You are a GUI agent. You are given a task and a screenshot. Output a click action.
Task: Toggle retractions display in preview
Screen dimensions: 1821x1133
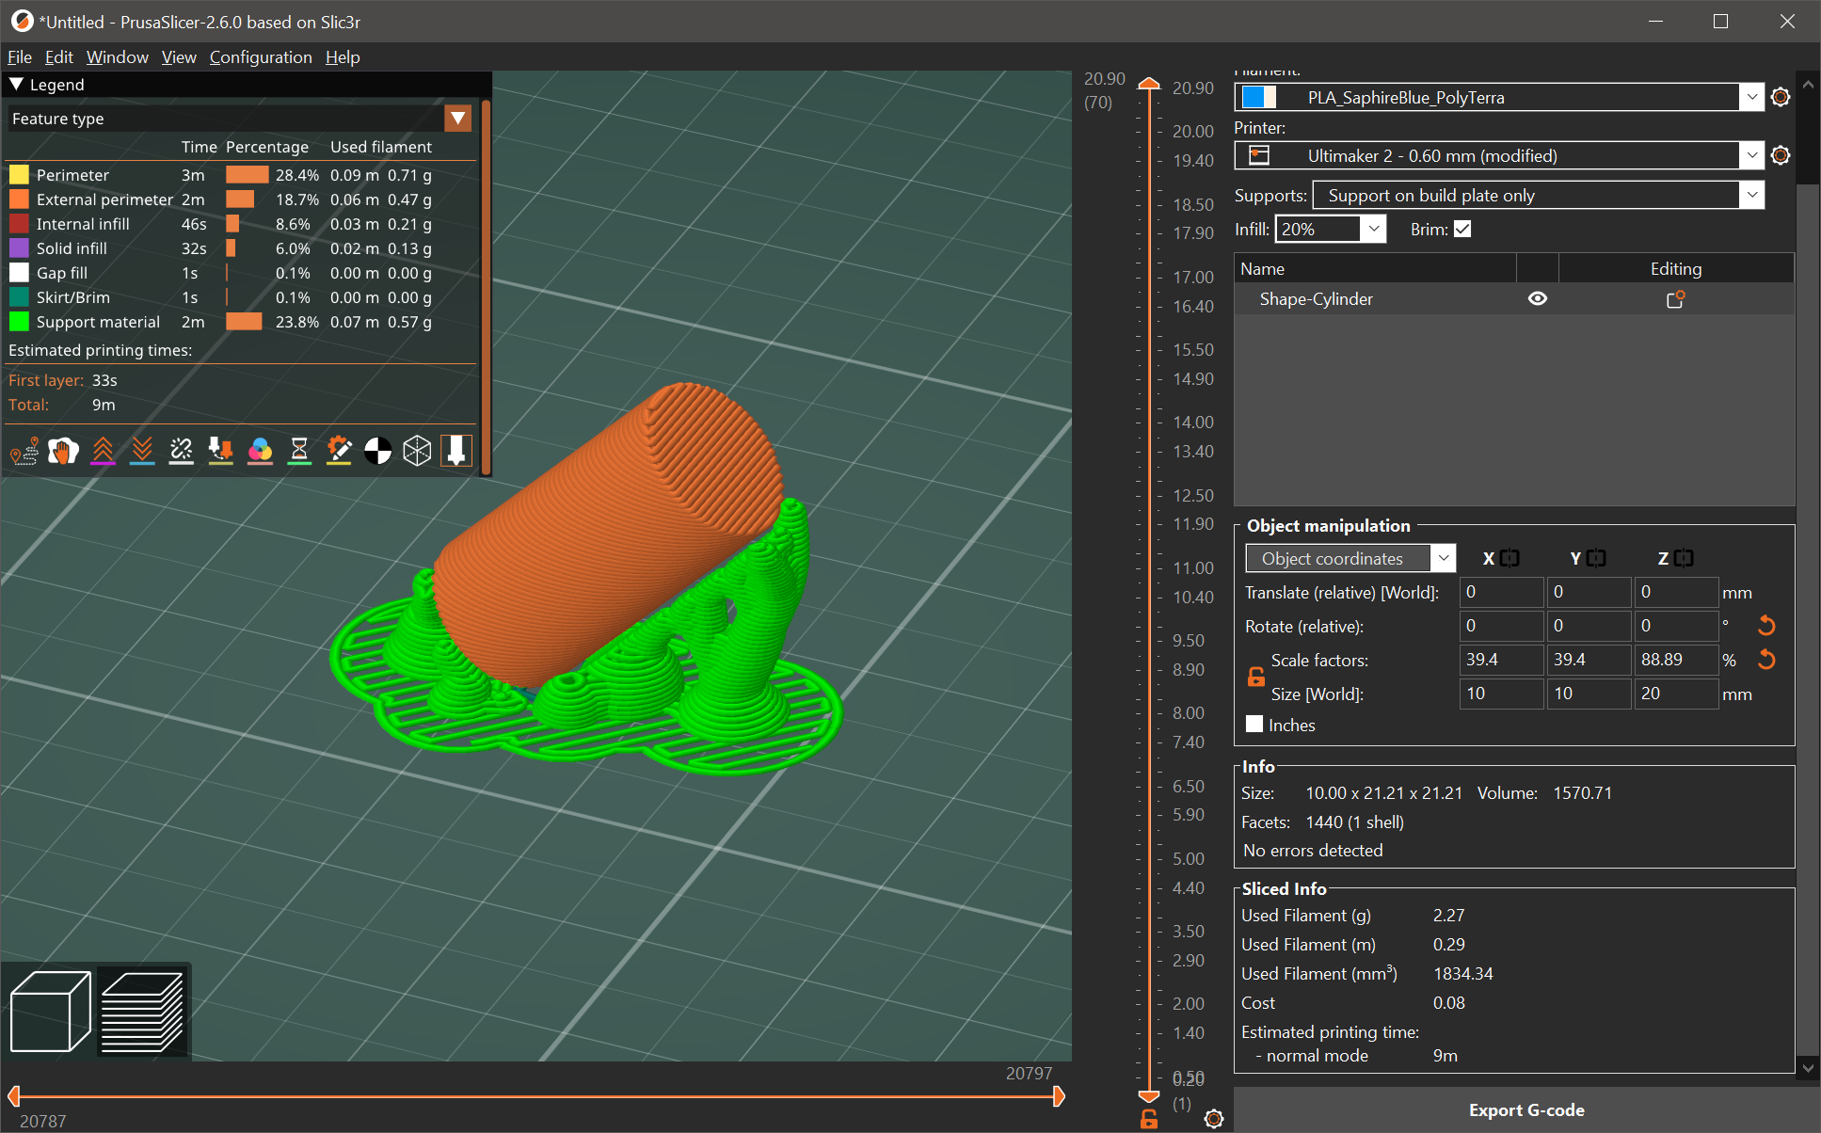pos(104,451)
